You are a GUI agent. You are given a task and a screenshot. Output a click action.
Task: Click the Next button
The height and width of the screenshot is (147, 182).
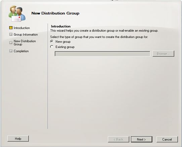tap(141, 139)
